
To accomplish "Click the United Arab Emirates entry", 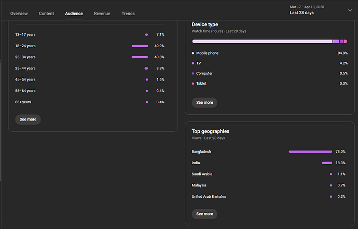I will pos(209,197).
